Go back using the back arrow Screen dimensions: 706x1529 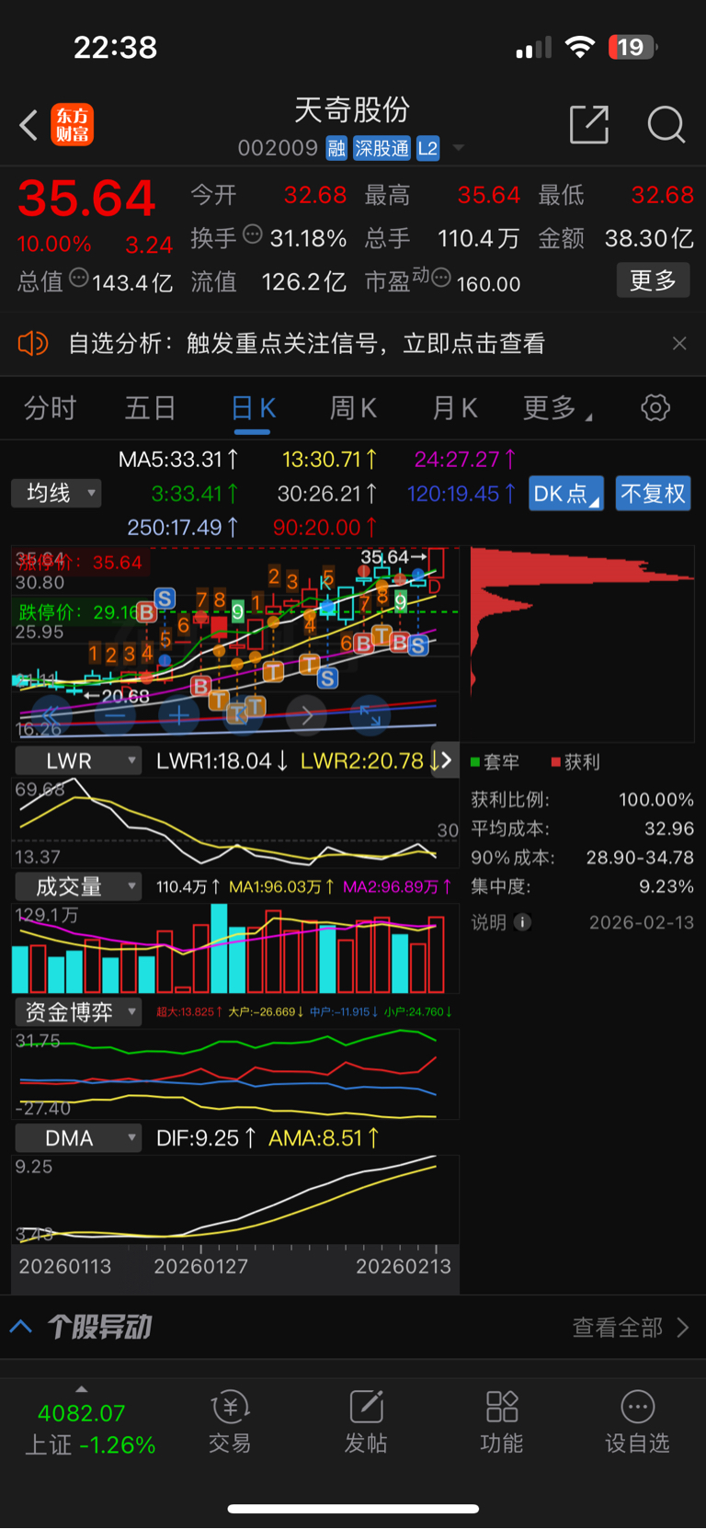[x=28, y=125]
